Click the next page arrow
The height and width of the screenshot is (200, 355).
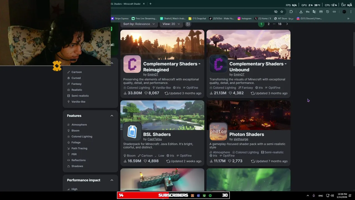(287, 24)
